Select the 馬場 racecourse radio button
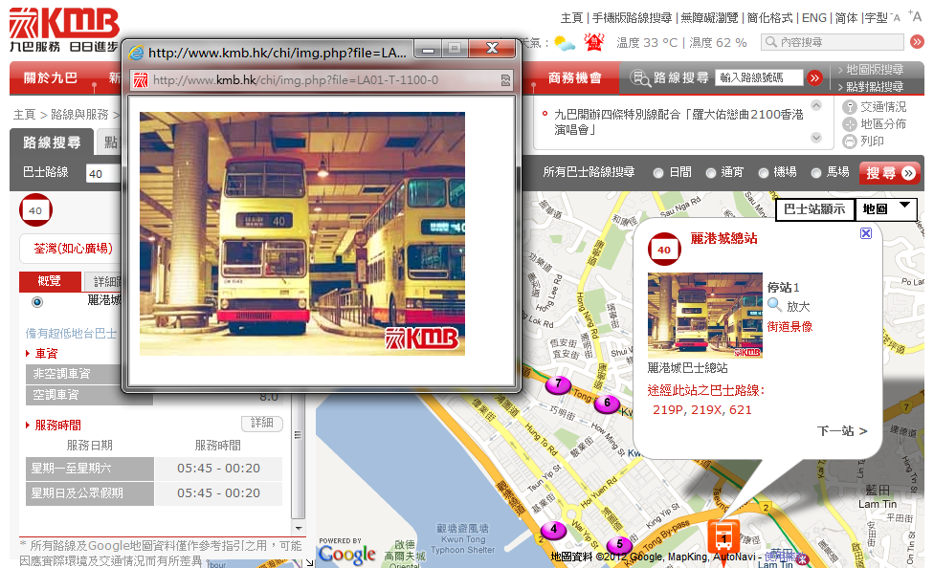This screenshot has height=568, width=934. [x=816, y=173]
